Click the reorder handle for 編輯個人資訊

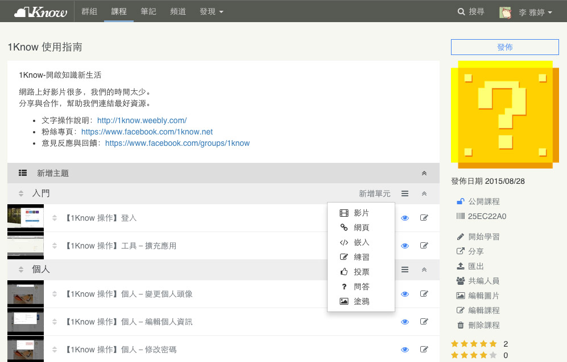pyautogui.click(x=55, y=322)
